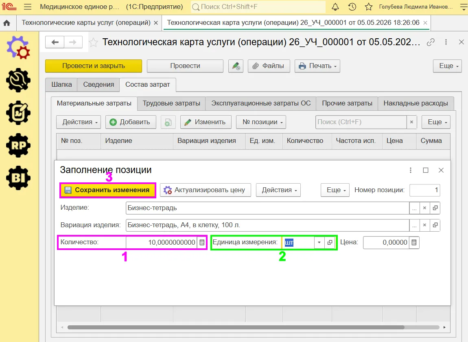
Task: Open the RP gear section in sidebar
Action: [x=18, y=145]
